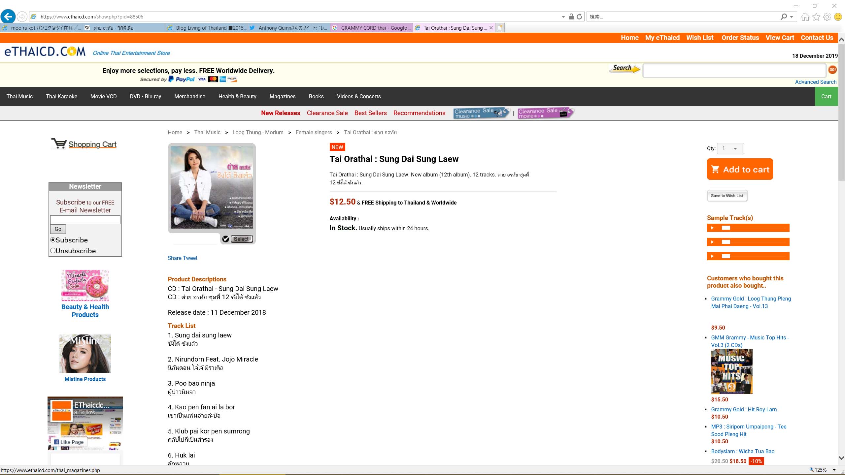Click the orange GO! search button
The image size is (845, 475).
pos(832,70)
